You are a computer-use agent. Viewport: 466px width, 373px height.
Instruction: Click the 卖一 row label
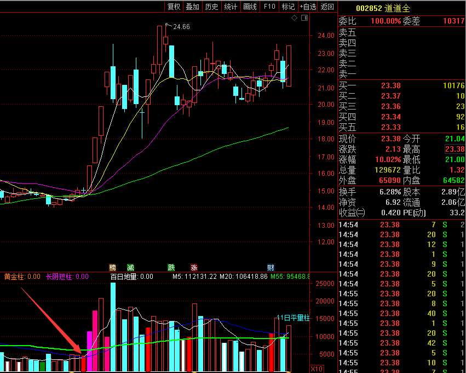(347, 74)
